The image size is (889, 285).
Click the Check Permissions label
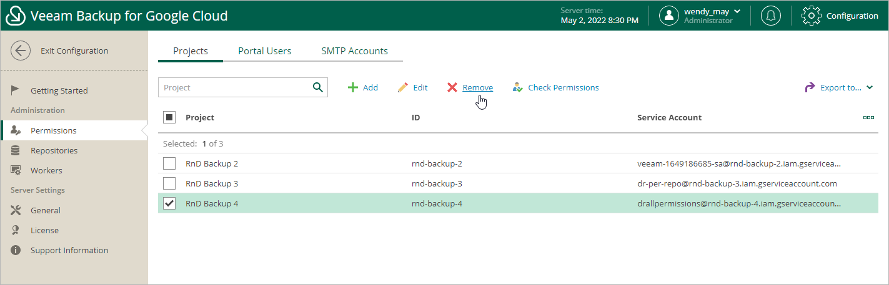(x=564, y=87)
